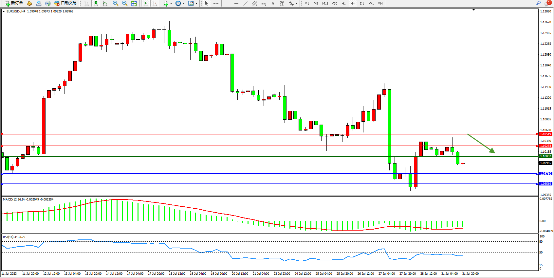The width and height of the screenshot is (554, 278).
Task: Zoom out of the chart
Action: point(125,3)
